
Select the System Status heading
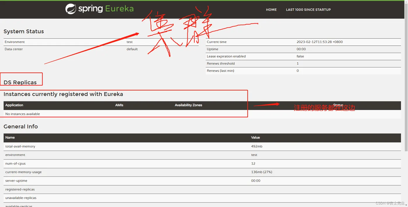[24, 31]
